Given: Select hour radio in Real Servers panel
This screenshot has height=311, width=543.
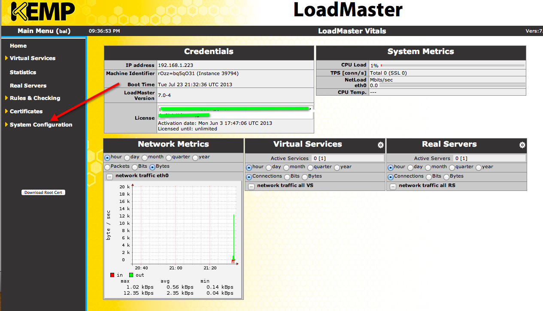Looking at the screenshot, I should [391, 167].
